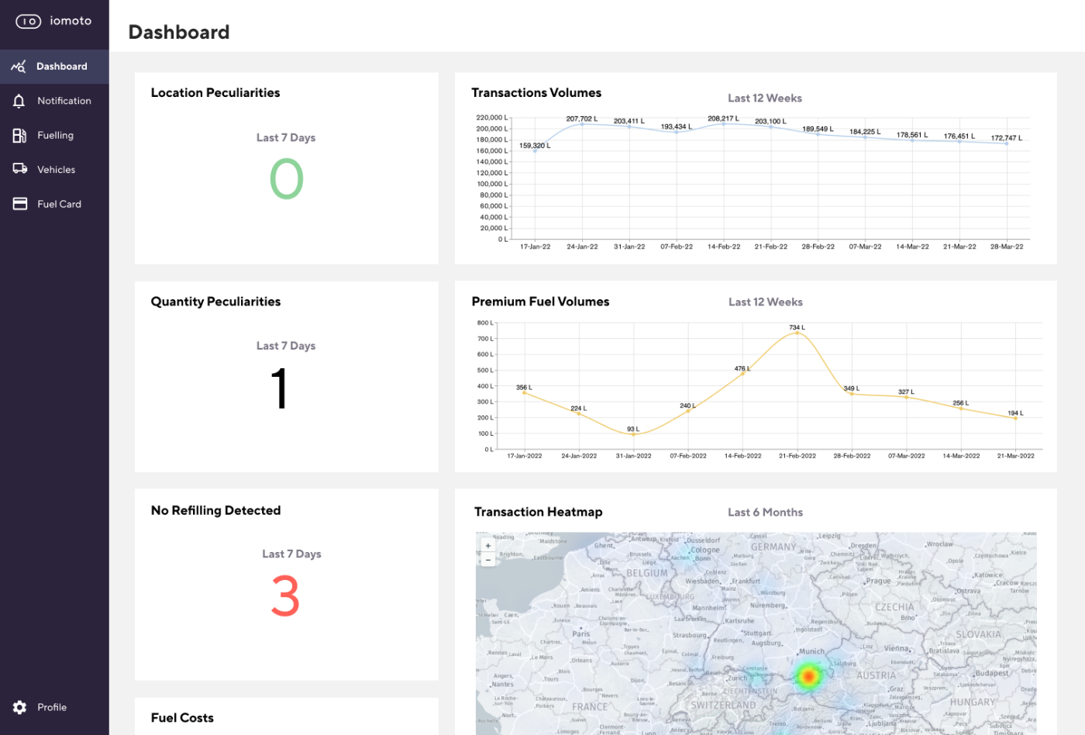This screenshot has height=735, width=1085.
Task: Open the Notification menu item
Action: [54, 101]
